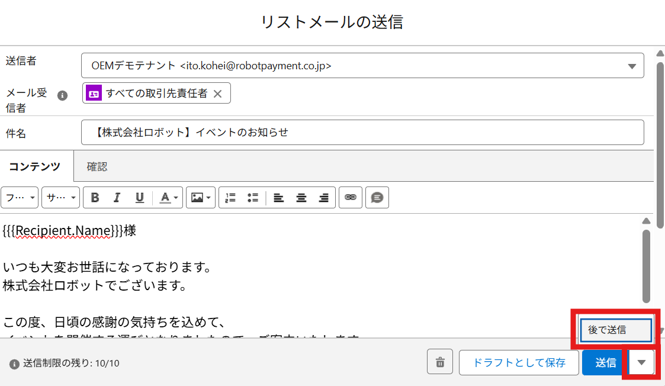Switch to the 確認 tab

point(97,166)
